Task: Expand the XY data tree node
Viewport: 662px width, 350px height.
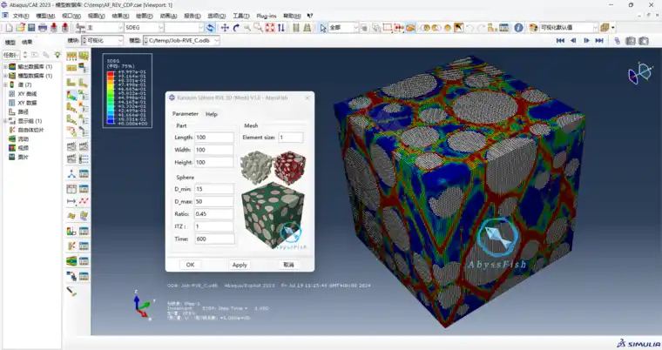Action: click(27, 103)
